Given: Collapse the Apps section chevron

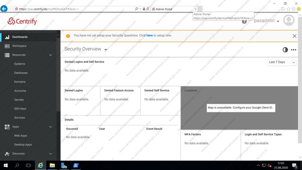Looking at the screenshot, I should pos(50,127).
